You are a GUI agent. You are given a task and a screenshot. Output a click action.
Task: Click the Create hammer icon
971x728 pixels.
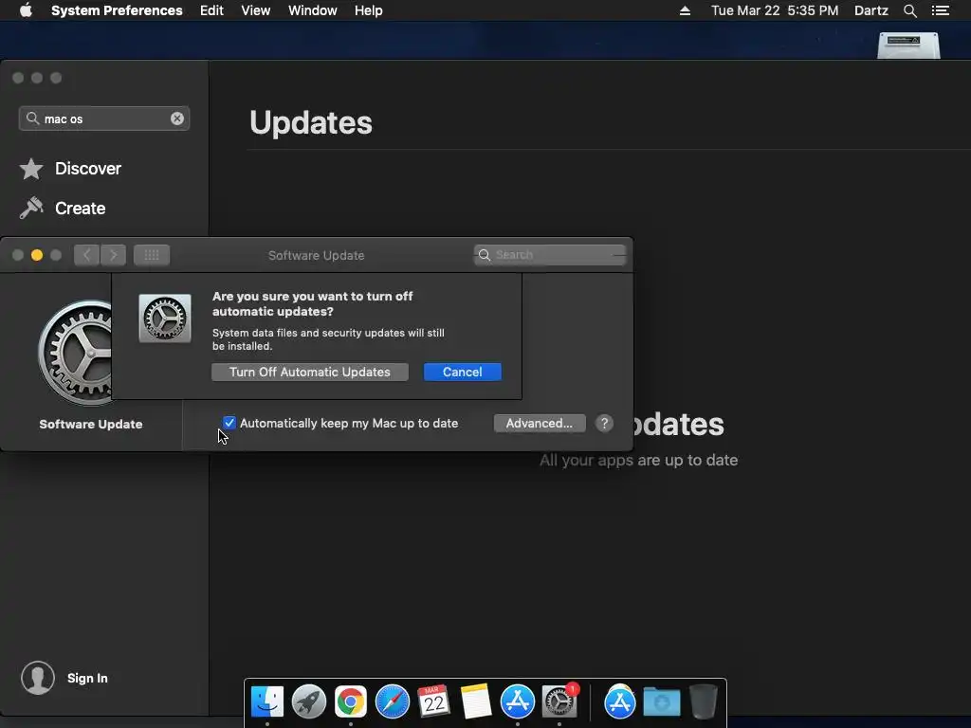pos(31,208)
